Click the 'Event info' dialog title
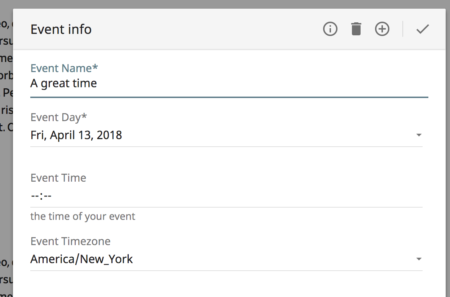This screenshot has width=450, height=297. click(x=61, y=29)
